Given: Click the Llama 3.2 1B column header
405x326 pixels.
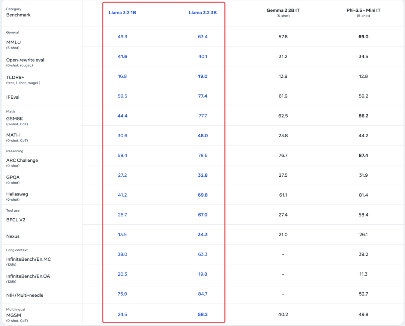Looking at the screenshot, I should click(122, 12).
